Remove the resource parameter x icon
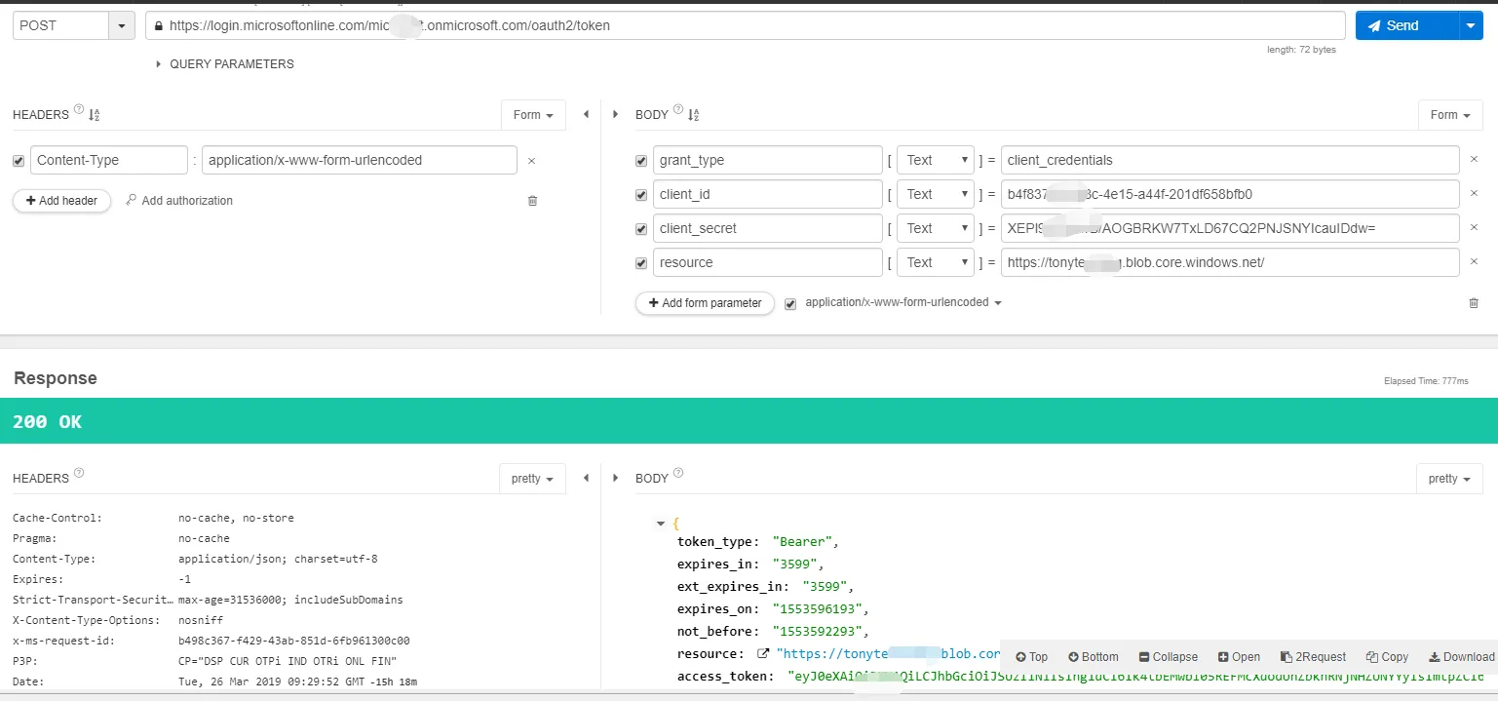The width and height of the screenshot is (1498, 701). tap(1474, 262)
